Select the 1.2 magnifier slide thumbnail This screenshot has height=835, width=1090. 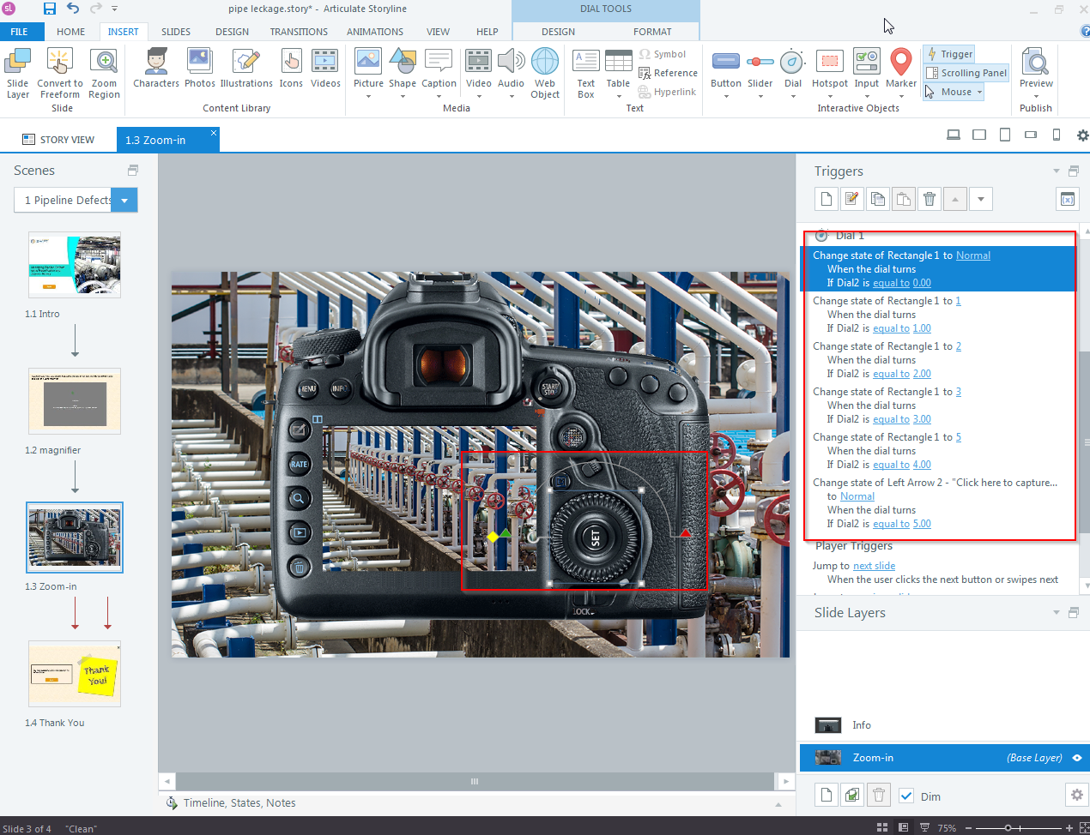pyautogui.click(x=75, y=401)
